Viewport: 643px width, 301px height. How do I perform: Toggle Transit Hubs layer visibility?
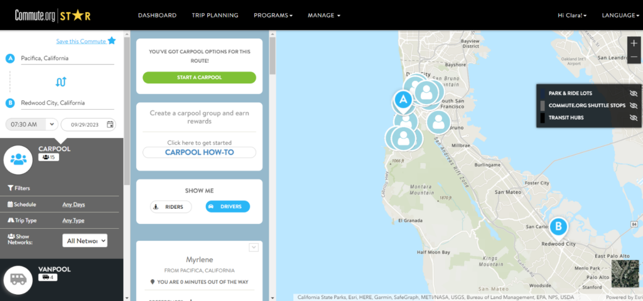click(x=633, y=117)
